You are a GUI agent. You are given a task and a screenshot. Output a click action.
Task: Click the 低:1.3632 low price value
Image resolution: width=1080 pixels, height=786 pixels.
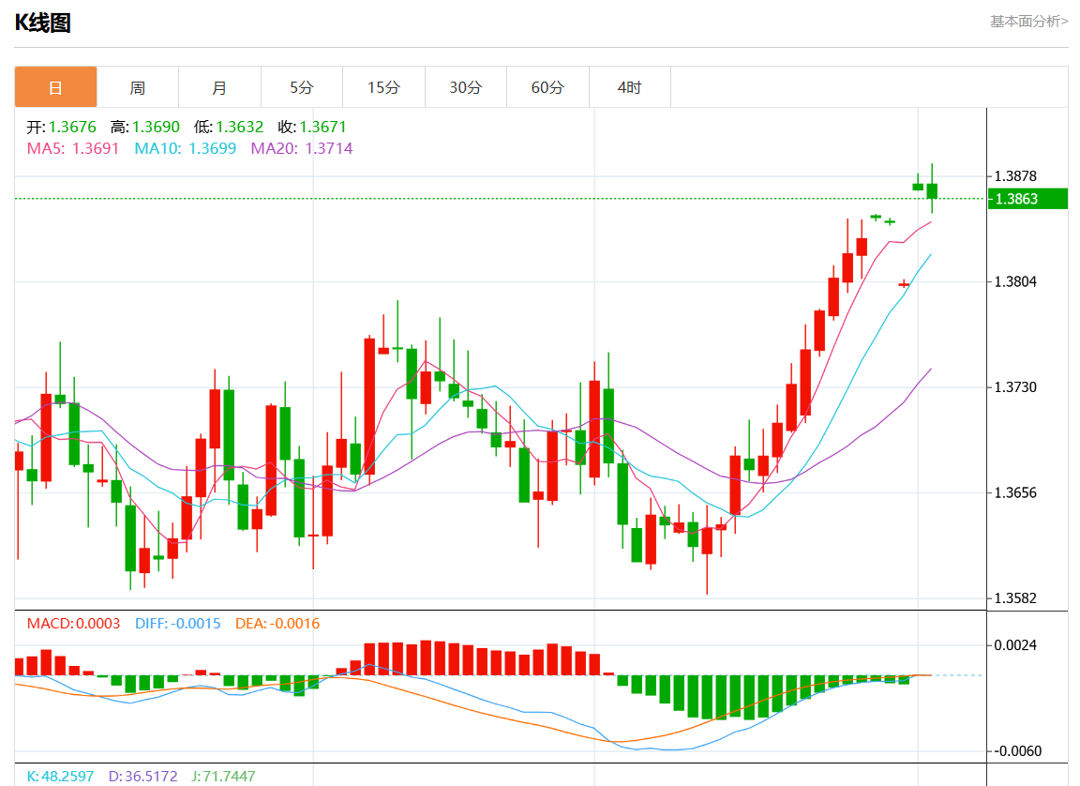[229, 127]
